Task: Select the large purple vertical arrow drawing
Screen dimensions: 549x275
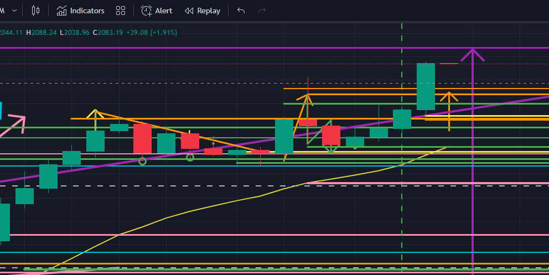Action: [473, 166]
